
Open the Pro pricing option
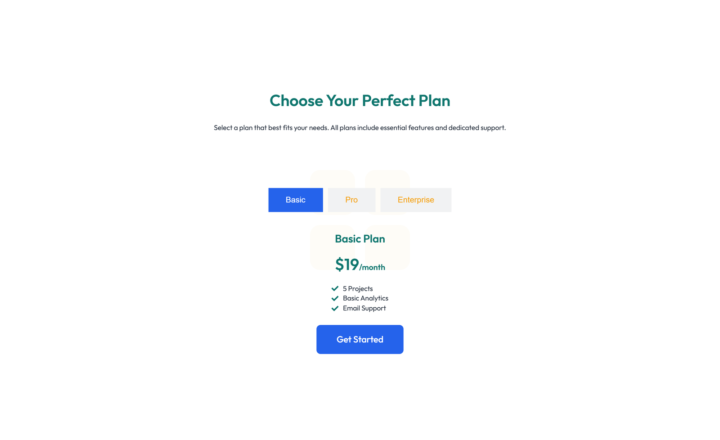pyautogui.click(x=351, y=200)
